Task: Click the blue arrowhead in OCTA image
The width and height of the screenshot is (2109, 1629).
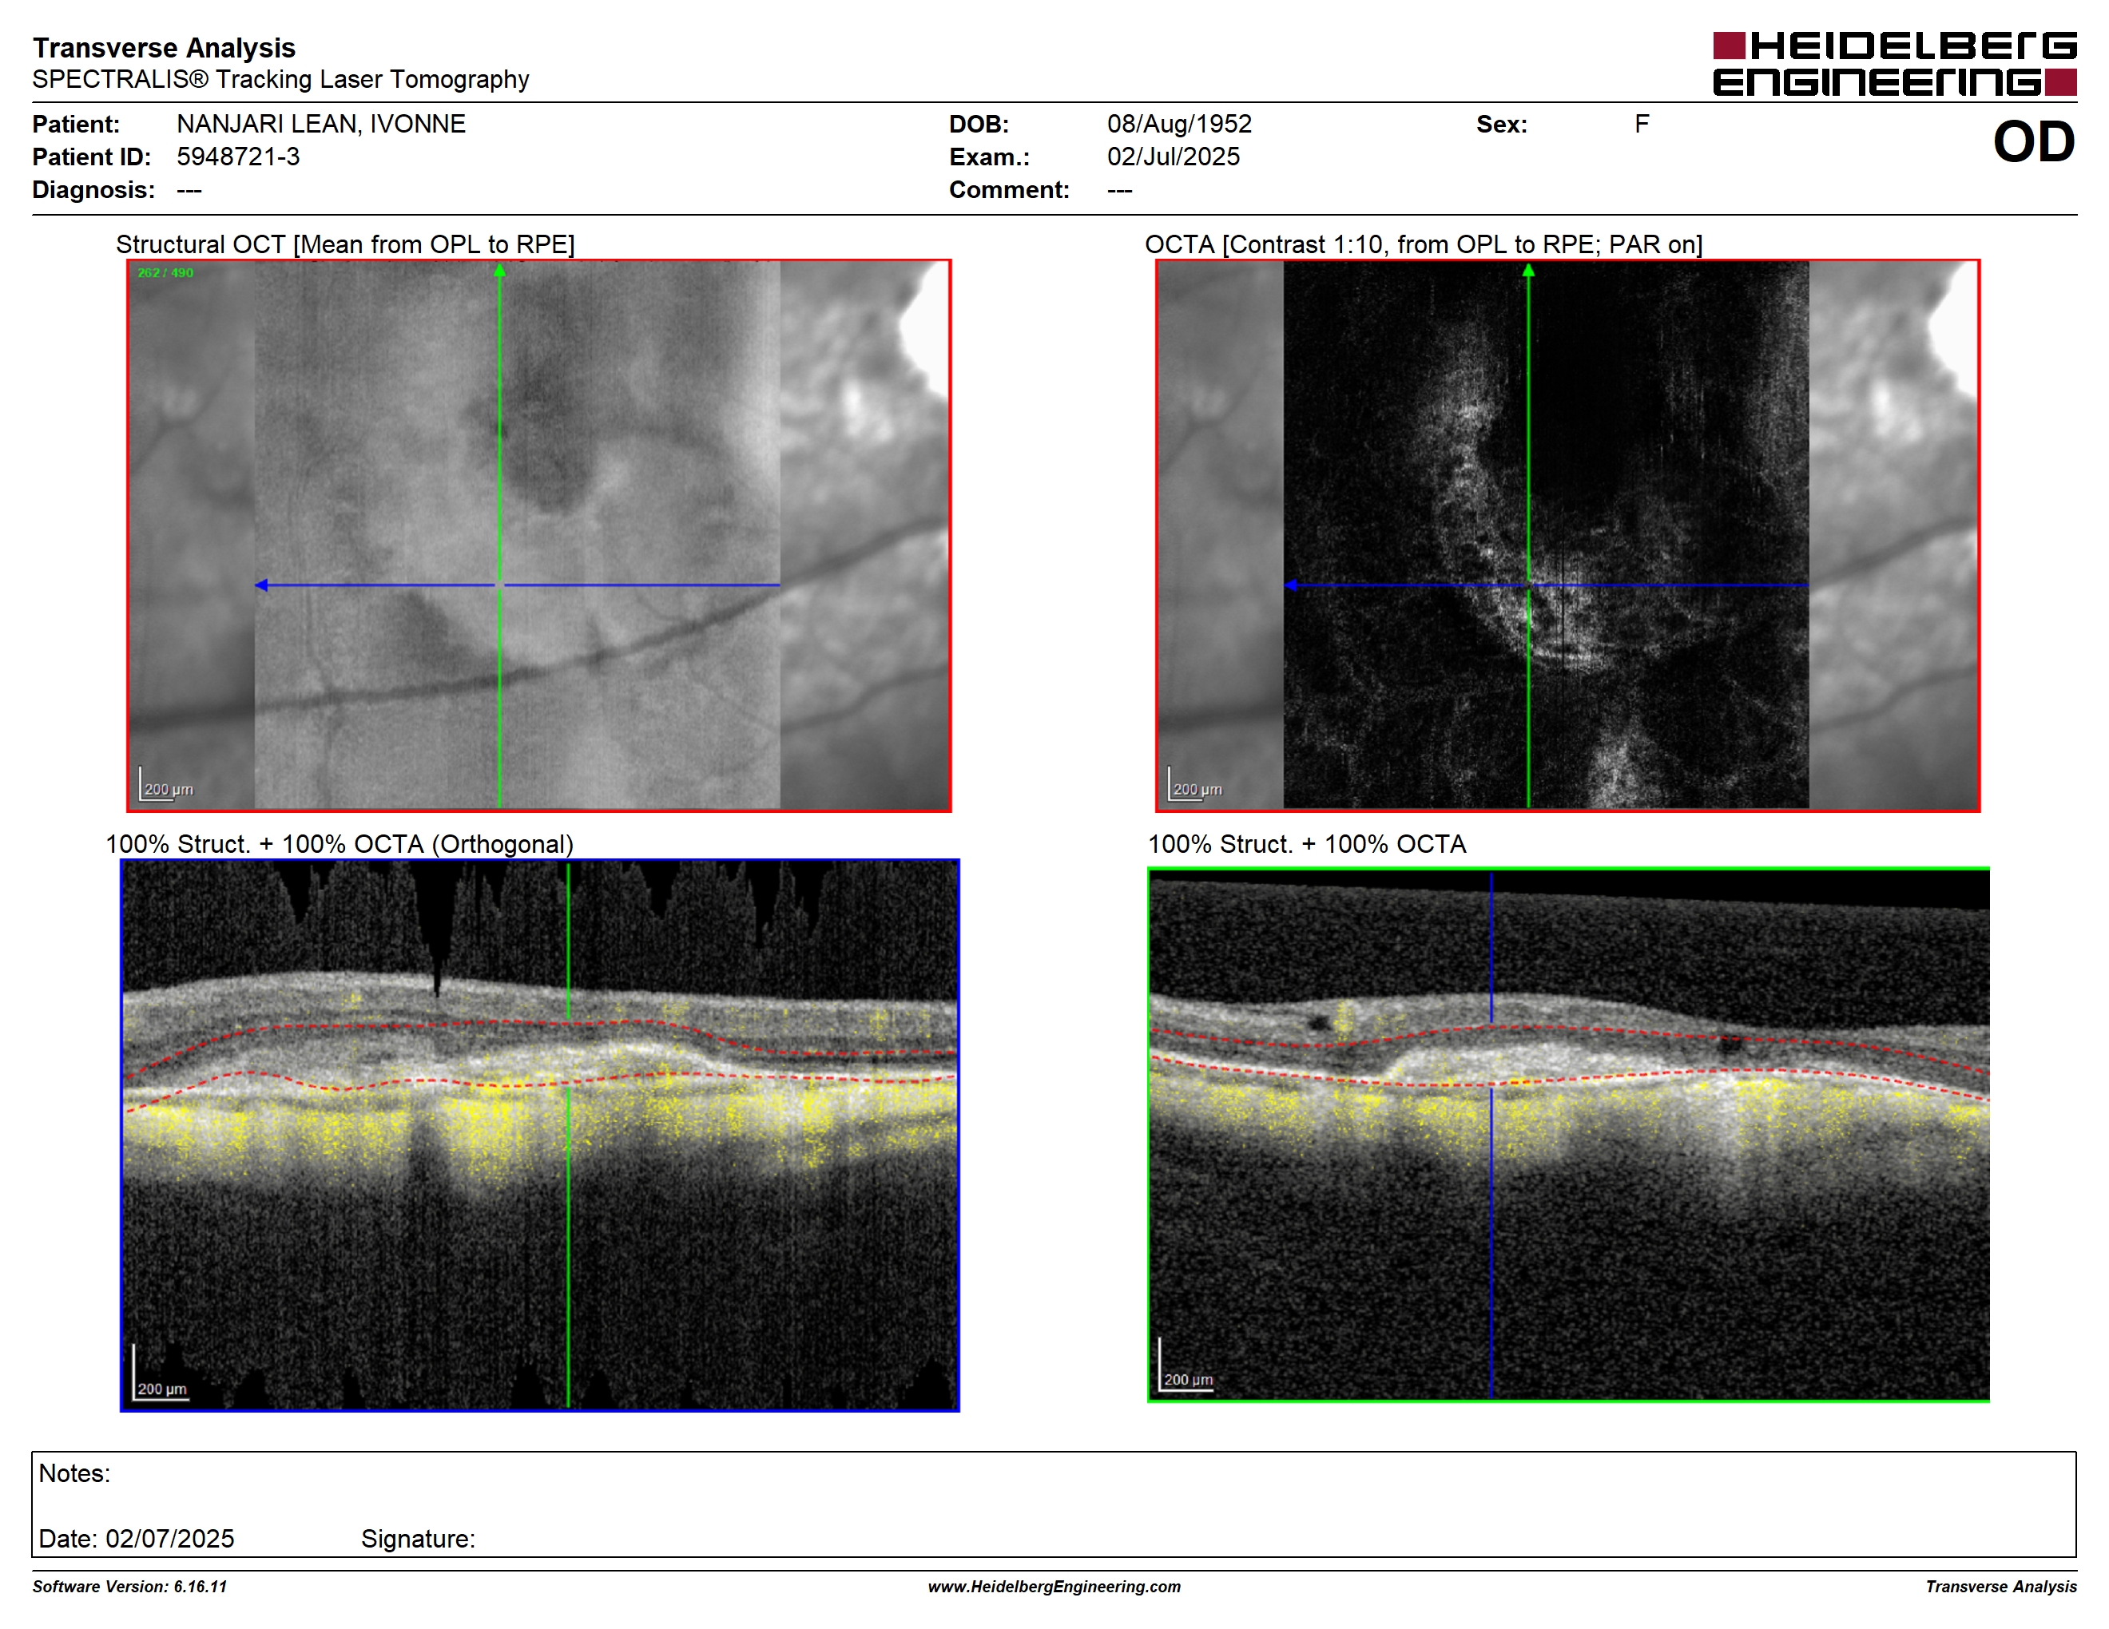Action: [x=1290, y=585]
